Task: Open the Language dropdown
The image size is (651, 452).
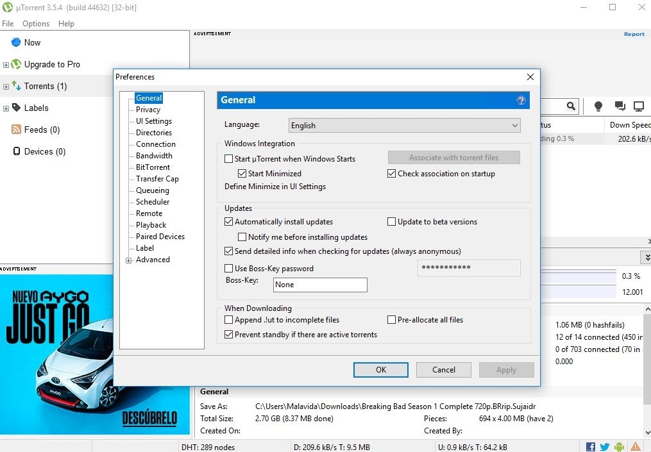Action: pyautogui.click(x=404, y=126)
